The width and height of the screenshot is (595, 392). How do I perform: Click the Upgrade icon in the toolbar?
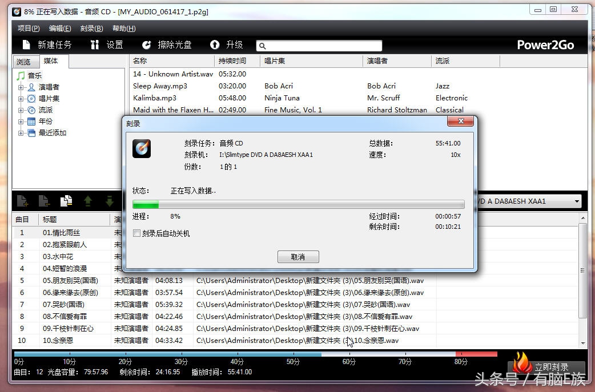[x=215, y=45]
